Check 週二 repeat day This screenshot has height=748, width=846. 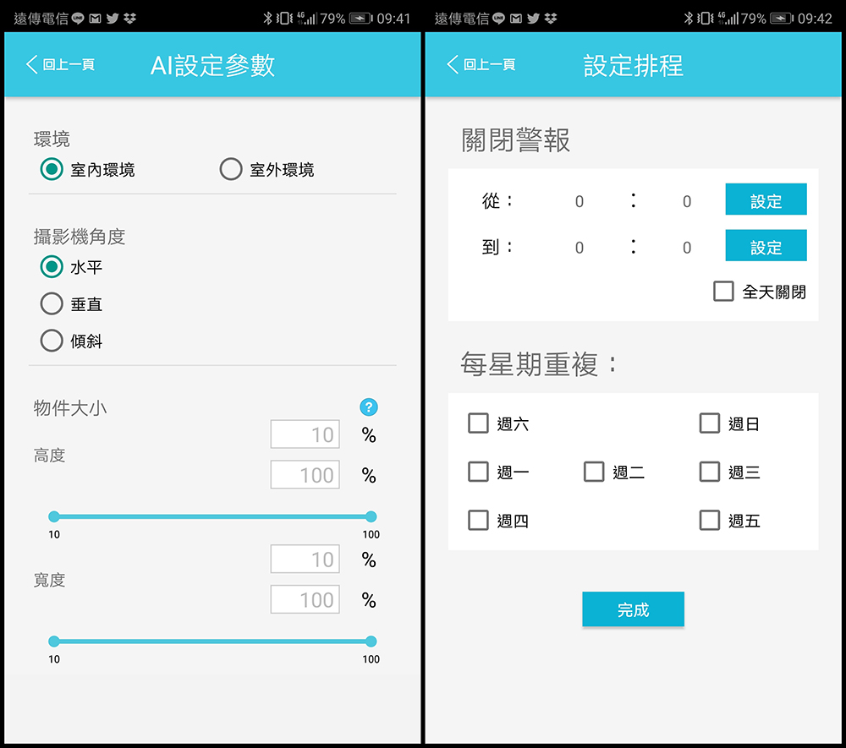pyautogui.click(x=594, y=472)
